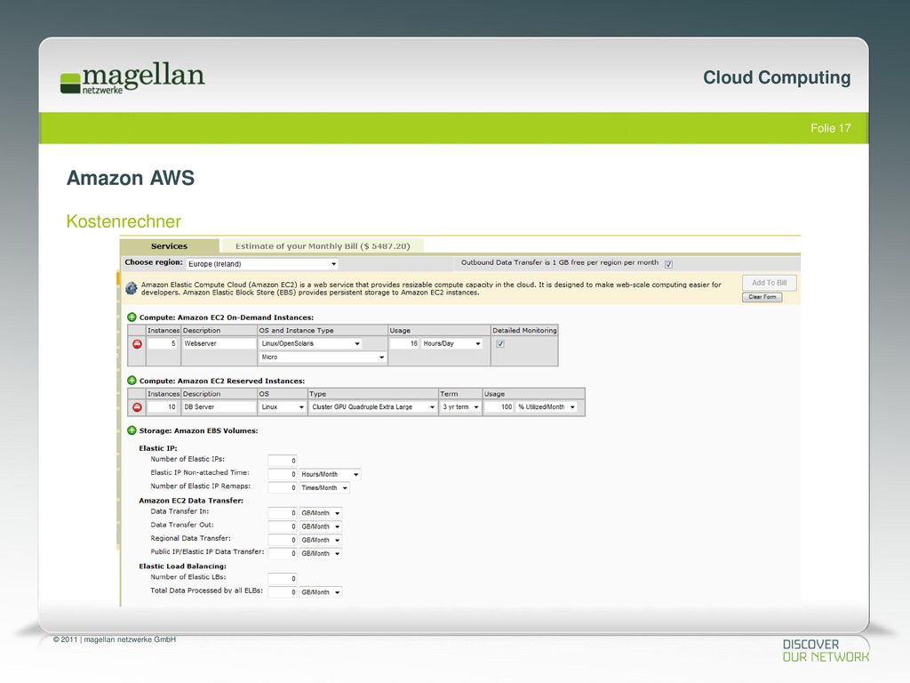Screen dimensions: 910x683
Task: Click the Webserver description field
Action: (x=220, y=343)
